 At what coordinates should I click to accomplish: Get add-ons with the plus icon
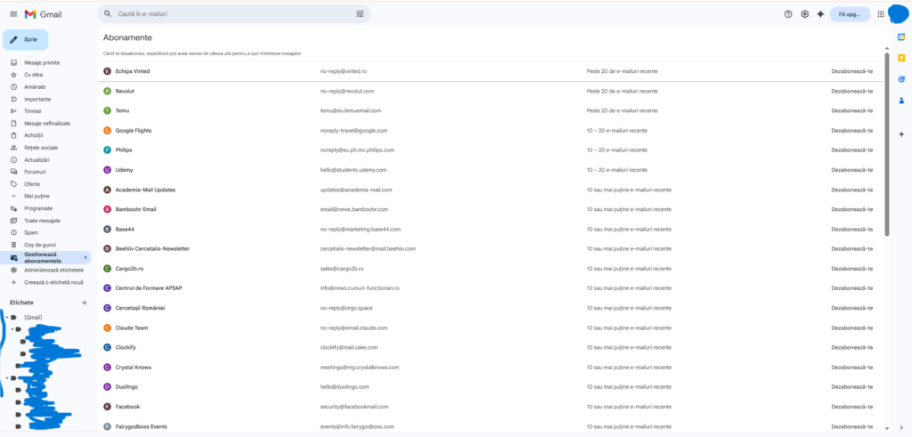click(901, 134)
